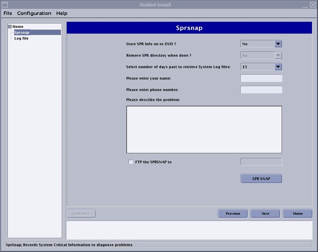The image size is (318, 252).
Task: Click the enter your name field
Action: (x=261, y=78)
